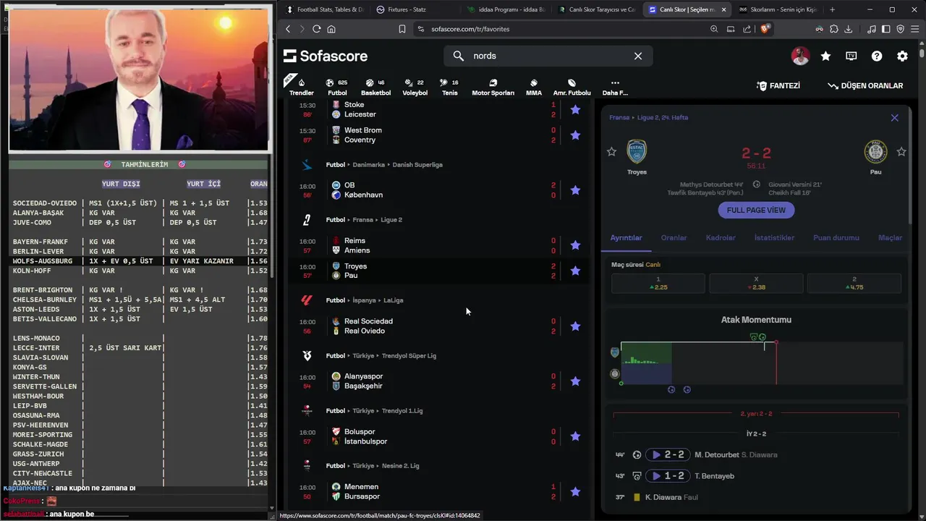Unfavorite the Real Sociedad vs Real Oviedo match

(x=575, y=326)
